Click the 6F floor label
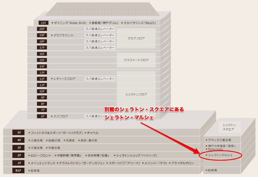The width and height of the screenshot is (258, 177). pos(42,116)
